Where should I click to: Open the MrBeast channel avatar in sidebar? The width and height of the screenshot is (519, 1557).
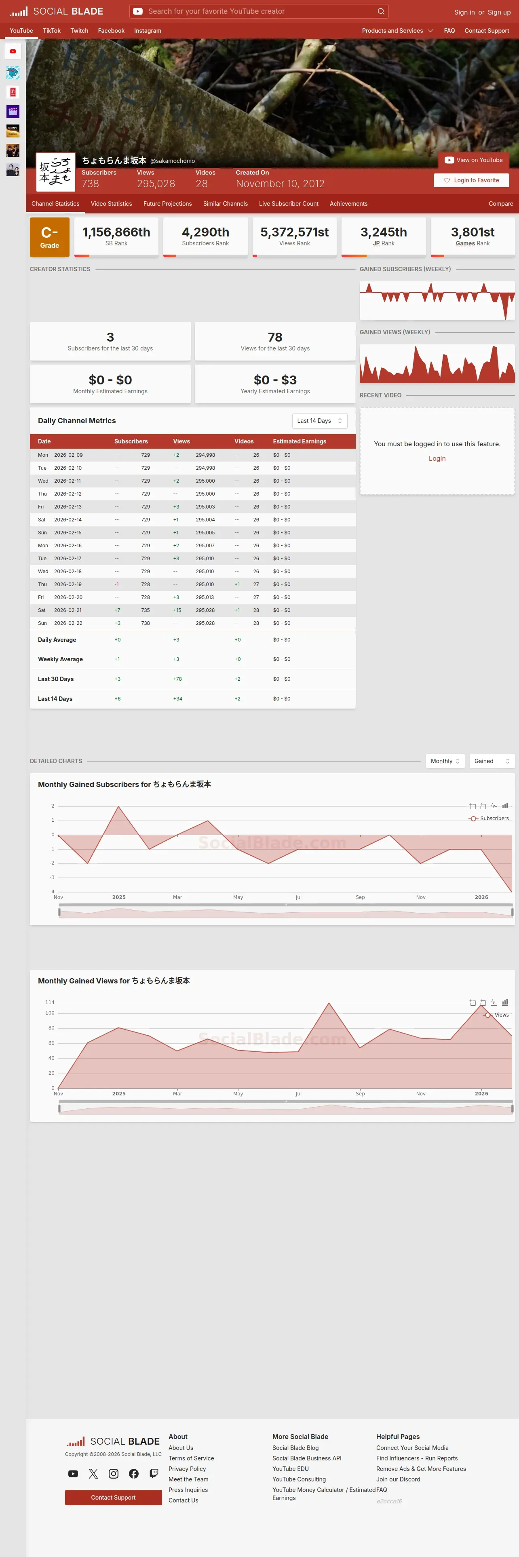pos(13,72)
